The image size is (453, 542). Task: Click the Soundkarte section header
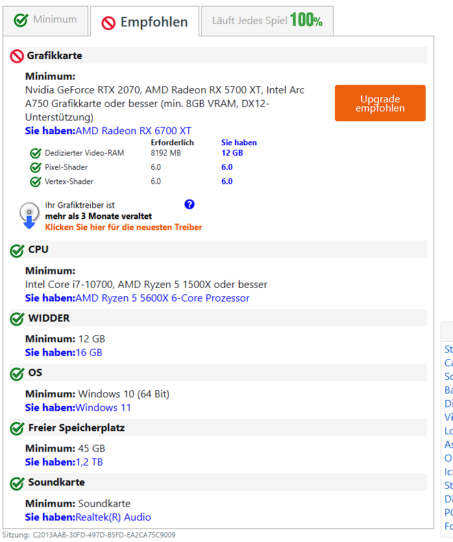pos(218,482)
